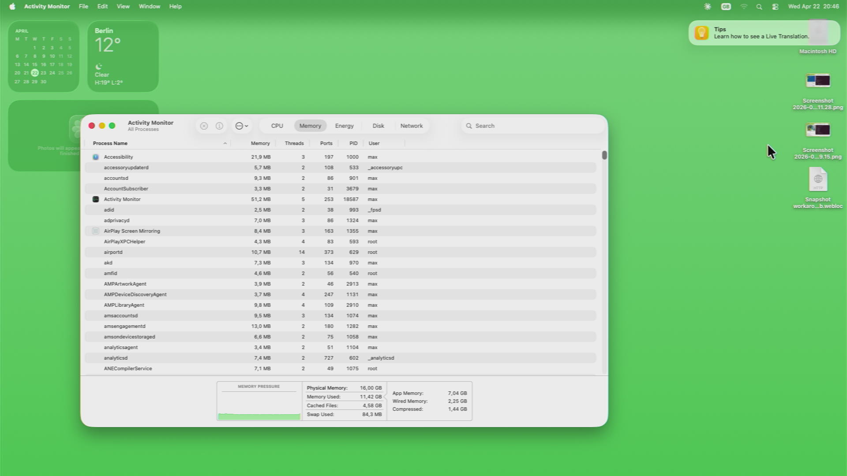This screenshot has height=476, width=847.
Task: Open the View menu
Action: click(x=123, y=6)
